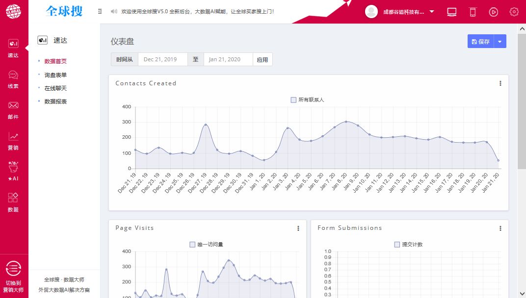The width and height of the screenshot is (526, 298).
Task: Enable the 唯一访问量 checkbox
Action: tap(192, 244)
